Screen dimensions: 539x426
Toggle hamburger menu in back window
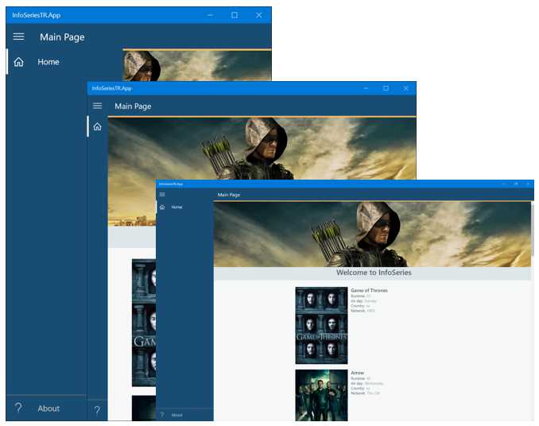18,37
